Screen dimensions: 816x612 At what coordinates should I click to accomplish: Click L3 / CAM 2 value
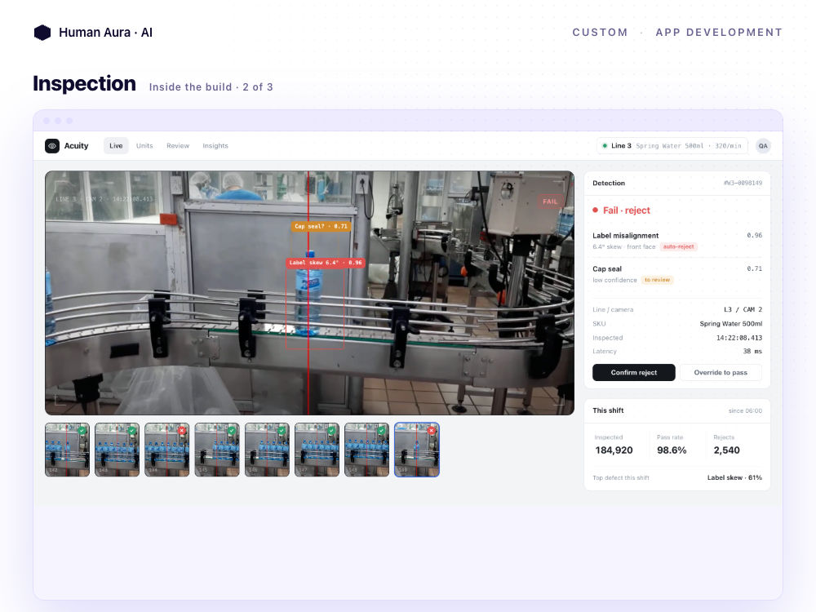coord(743,309)
